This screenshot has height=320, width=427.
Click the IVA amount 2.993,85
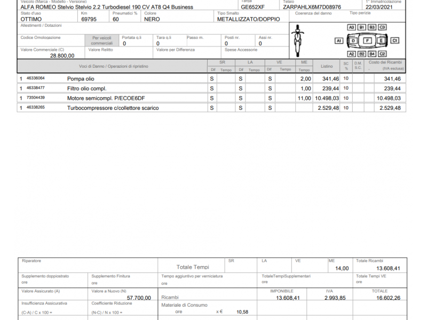(335, 298)
